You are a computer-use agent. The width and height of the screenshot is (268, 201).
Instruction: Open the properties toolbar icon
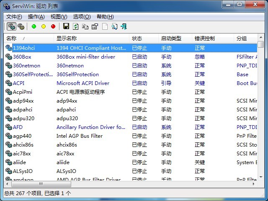coord(95,26)
